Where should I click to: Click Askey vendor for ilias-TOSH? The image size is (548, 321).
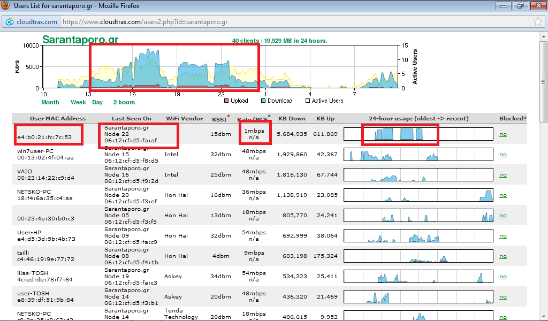(173, 276)
